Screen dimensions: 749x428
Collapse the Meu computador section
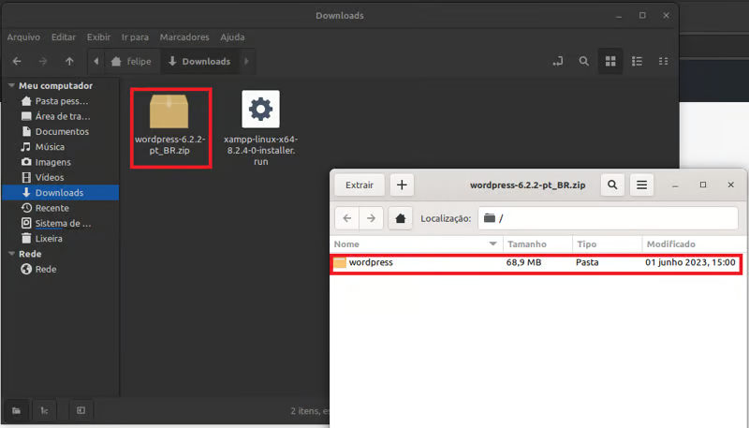tap(10, 86)
